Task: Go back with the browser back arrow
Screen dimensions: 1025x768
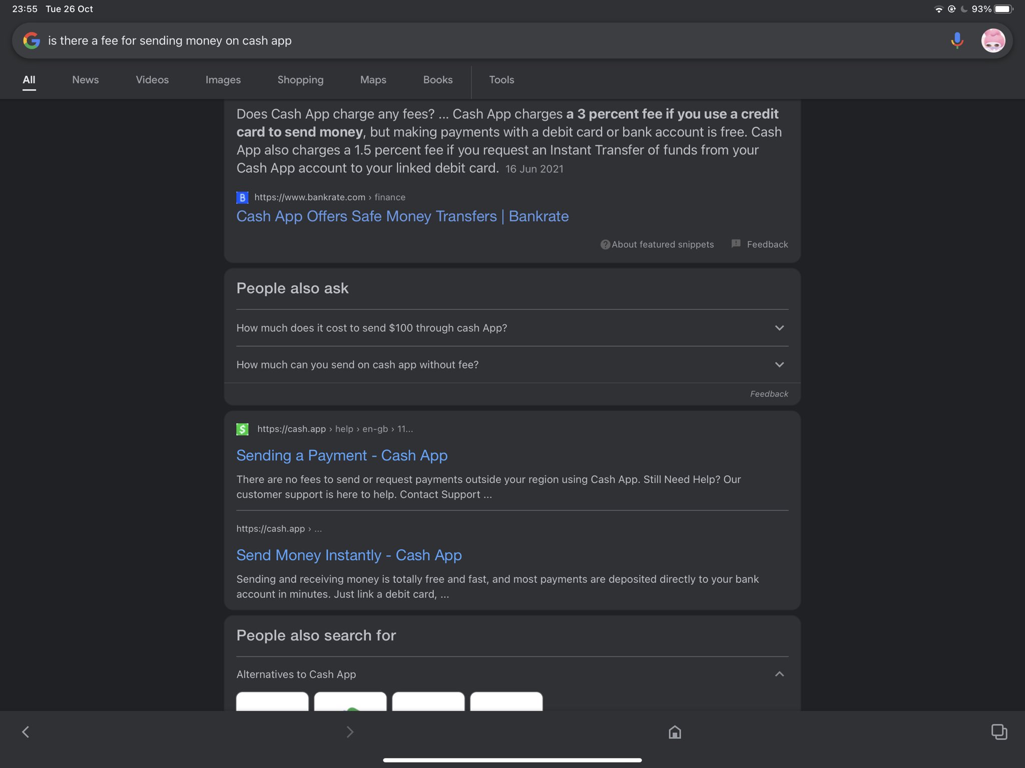Action: tap(26, 732)
